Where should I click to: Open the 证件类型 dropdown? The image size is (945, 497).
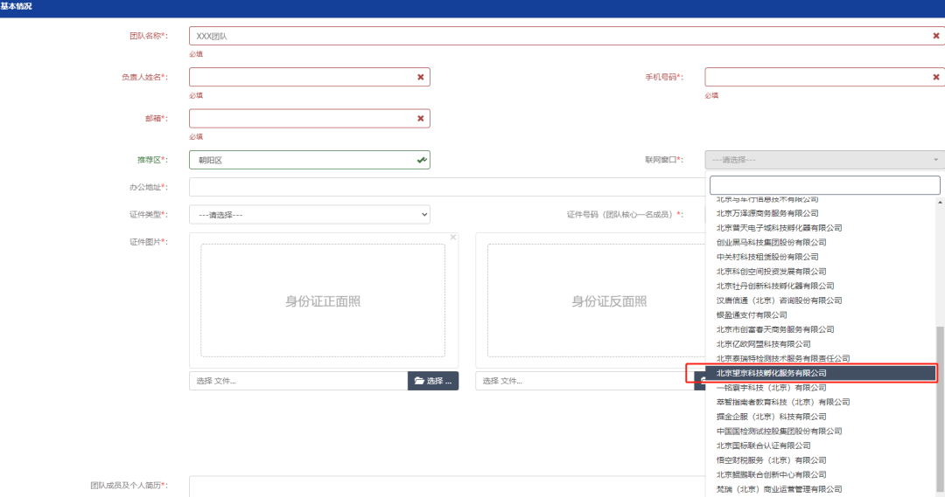point(309,214)
